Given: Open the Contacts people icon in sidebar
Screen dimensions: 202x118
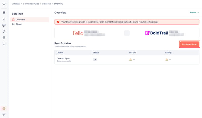Looking at the screenshot, I should coord(4,19).
